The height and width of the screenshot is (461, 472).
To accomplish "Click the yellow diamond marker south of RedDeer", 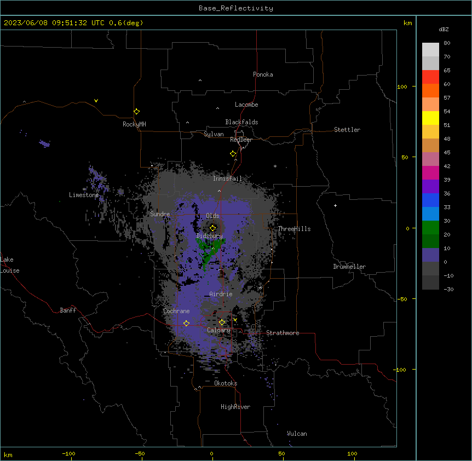I will pyautogui.click(x=233, y=154).
